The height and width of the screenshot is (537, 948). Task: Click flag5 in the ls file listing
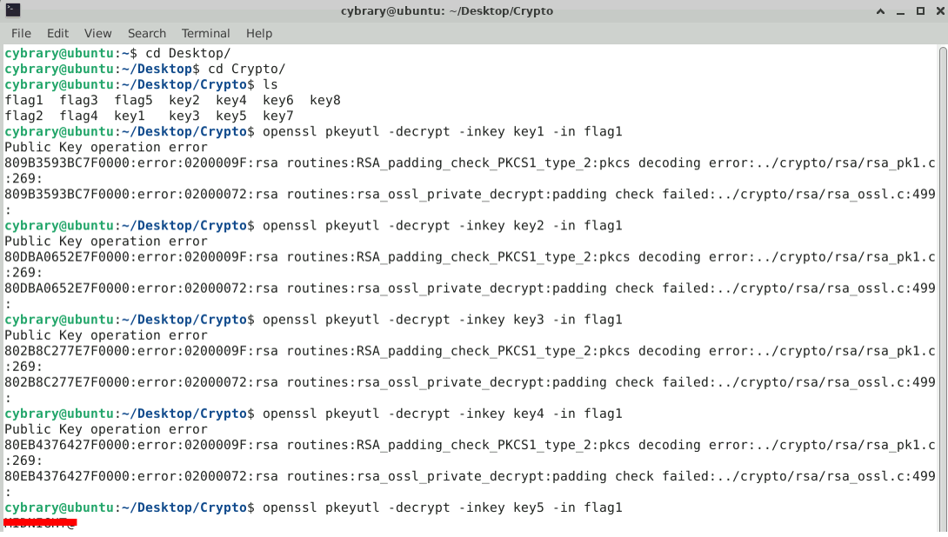click(133, 100)
